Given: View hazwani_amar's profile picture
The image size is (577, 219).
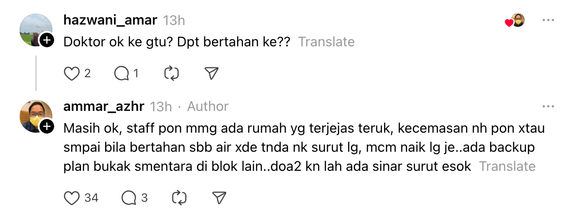Looking at the screenshot, I should pos(35,29).
